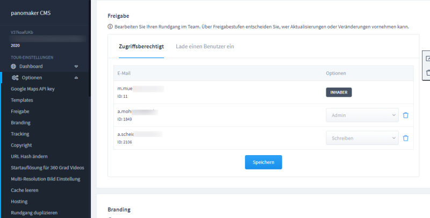
Task: Click the Dashboard globe icon
Action: tap(13, 67)
